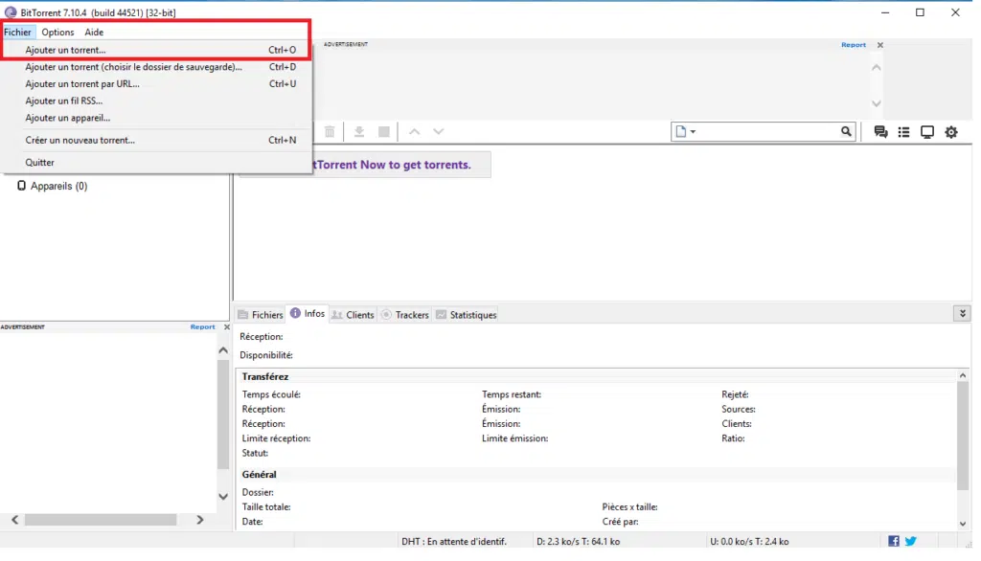
Task: Click the Temps restant: label
Action: pyautogui.click(x=512, y=394)
